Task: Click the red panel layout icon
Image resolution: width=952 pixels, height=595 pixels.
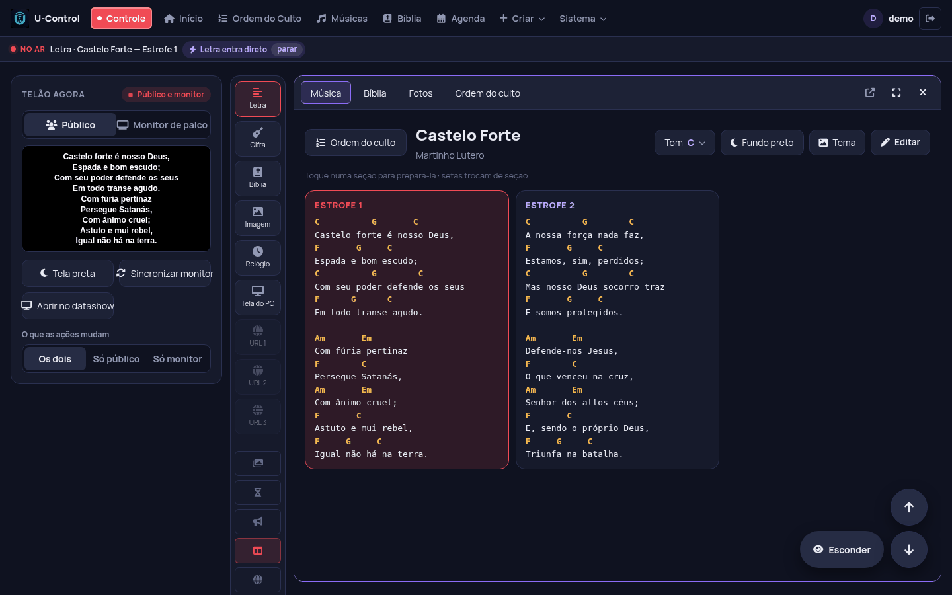Action: click(258, 551)
